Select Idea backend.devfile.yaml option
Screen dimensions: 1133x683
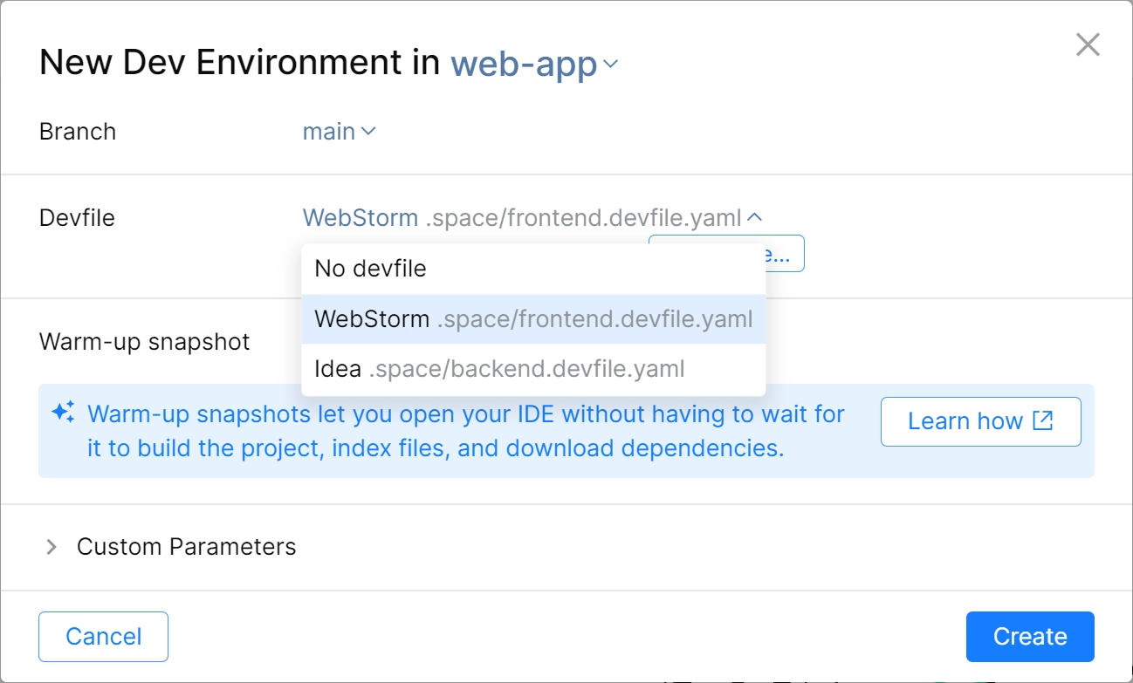point(533,369)
